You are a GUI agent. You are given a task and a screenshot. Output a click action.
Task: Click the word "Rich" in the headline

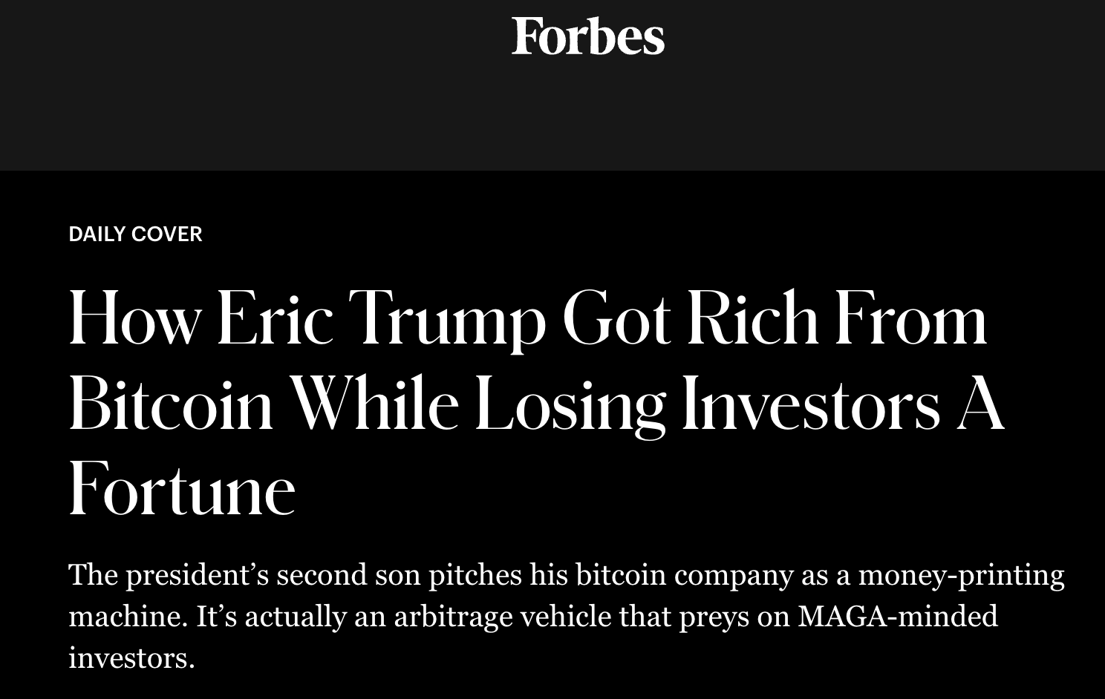tap(752, 320)
